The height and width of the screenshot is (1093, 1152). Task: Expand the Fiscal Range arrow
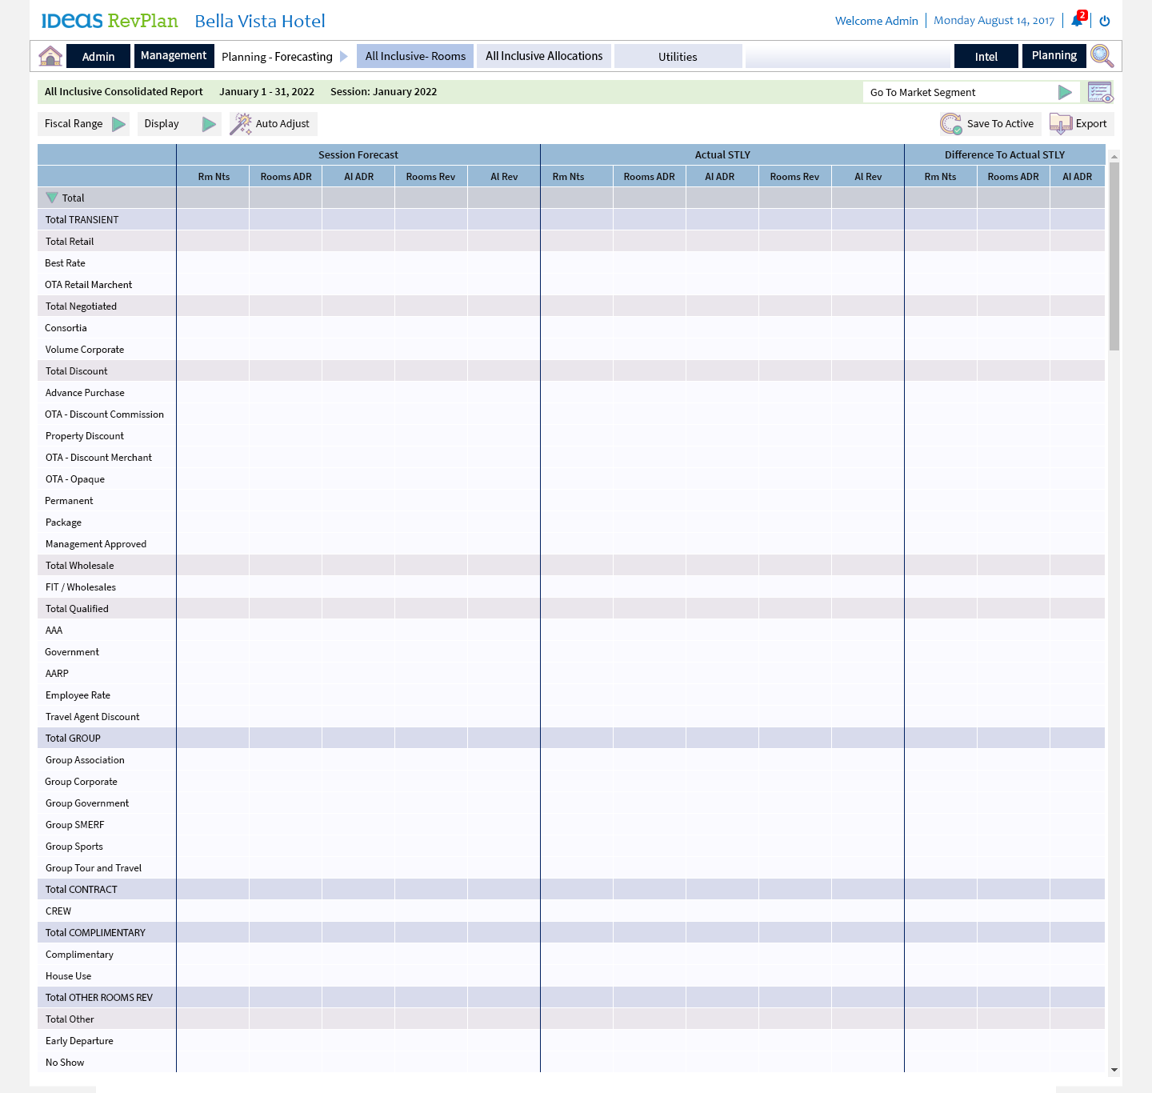tap(118, 124)
